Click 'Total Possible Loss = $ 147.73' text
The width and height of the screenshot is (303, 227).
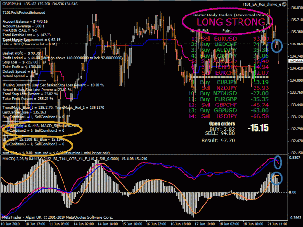pos(27,35)
